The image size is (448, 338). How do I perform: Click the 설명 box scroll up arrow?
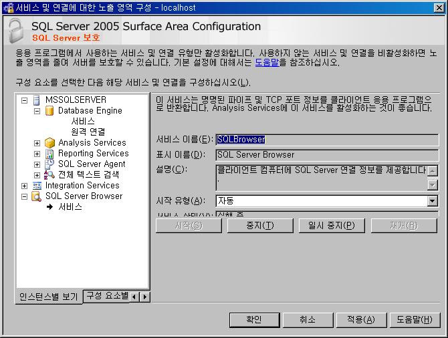coord(433,171)
